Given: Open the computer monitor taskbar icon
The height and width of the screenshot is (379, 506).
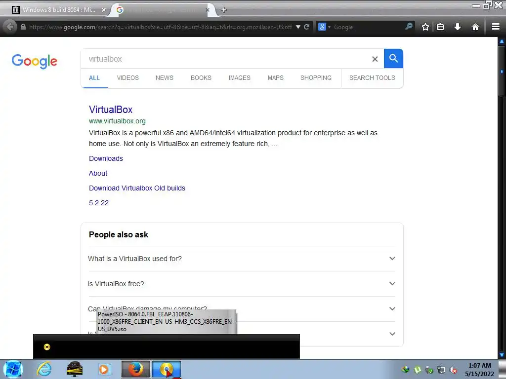Looking at the screenshot, I should pyautogui.click(x=75, y=369).
